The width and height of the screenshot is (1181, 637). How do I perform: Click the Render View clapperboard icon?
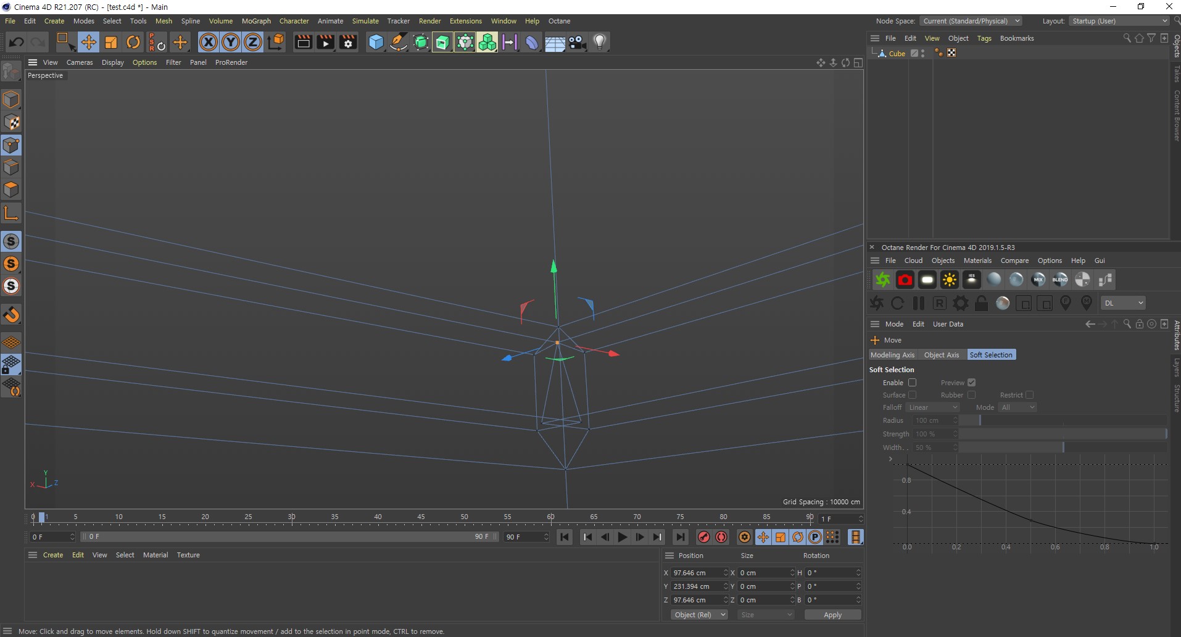303,42
